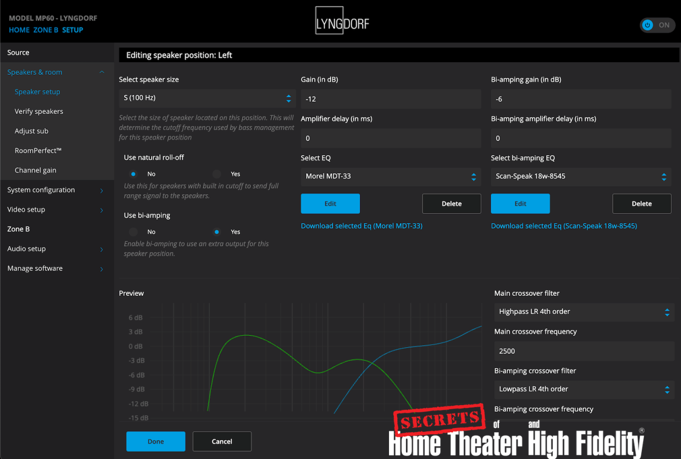Open the Select speaker size dropdown
The height and width of the screenshot is (459, 681).
pos(206,98)
